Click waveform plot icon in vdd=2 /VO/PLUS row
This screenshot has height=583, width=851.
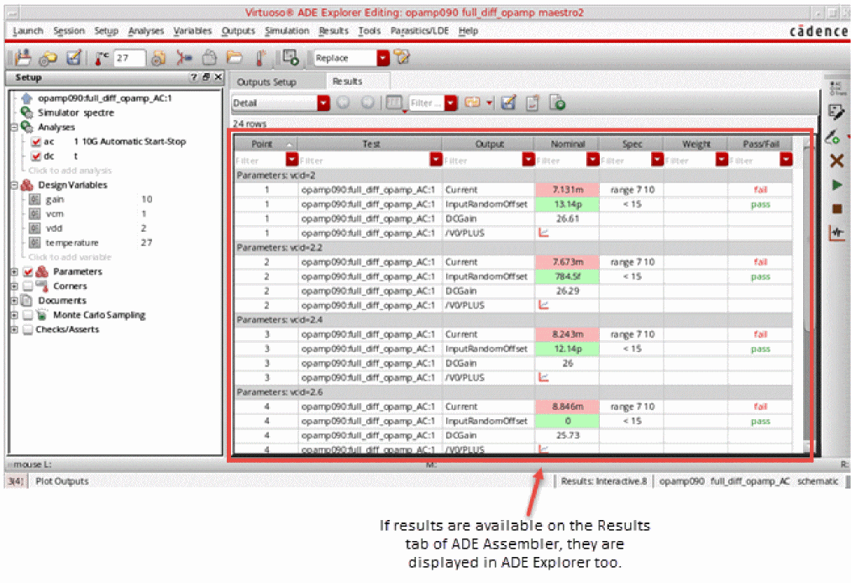544,233
